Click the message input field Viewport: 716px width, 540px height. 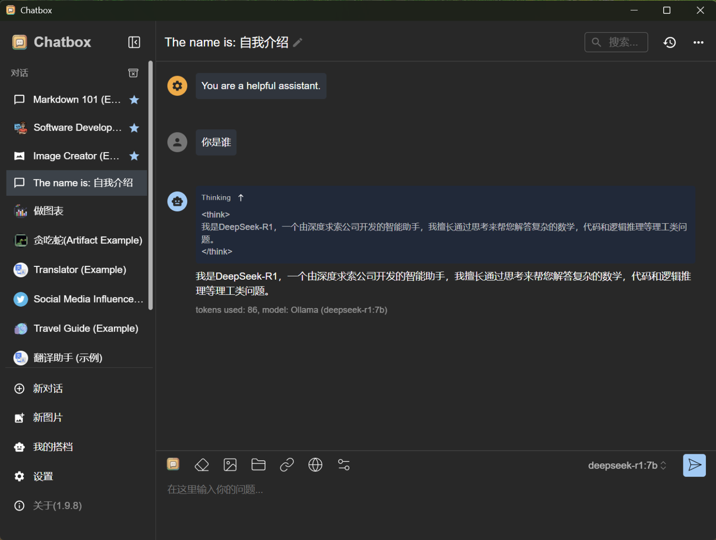(x=348, y=489)
